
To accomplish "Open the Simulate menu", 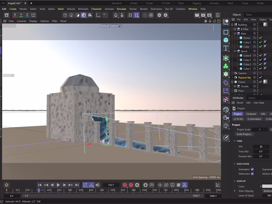I will pyautogui.click(x=121, y=9).
